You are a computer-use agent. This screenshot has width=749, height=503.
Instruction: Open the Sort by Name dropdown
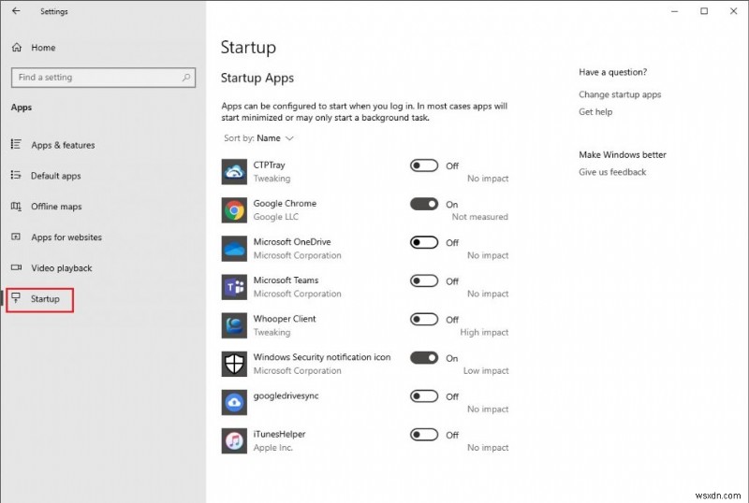(258, 138)
